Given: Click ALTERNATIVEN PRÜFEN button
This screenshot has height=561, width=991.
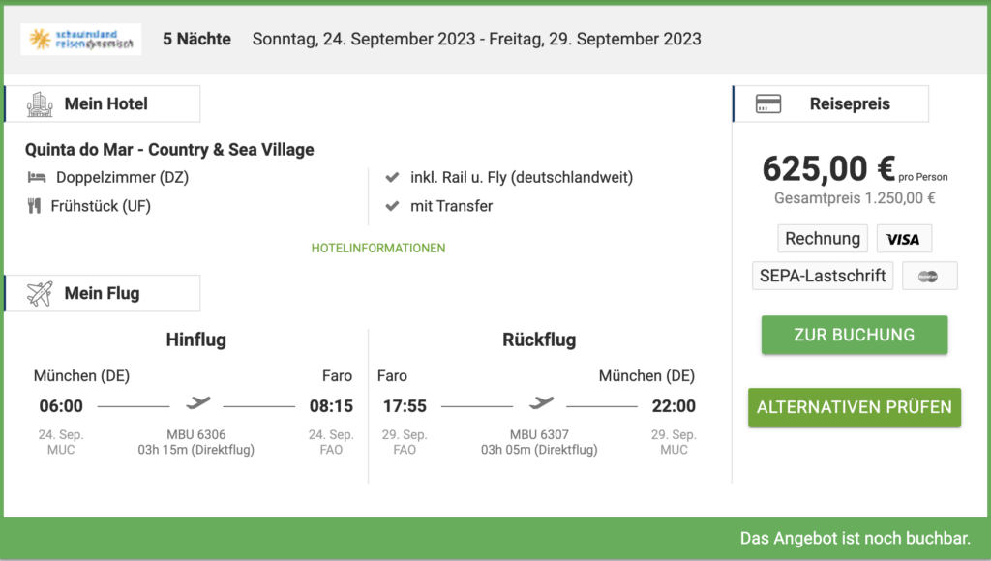Looking at the screenshot, I should [x=855, y=407].
